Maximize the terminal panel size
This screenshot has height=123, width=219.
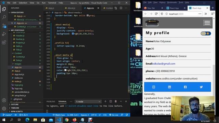(x=121, y=101)
